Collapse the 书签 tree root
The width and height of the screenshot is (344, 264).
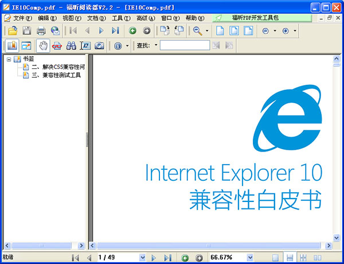[9, 59]
